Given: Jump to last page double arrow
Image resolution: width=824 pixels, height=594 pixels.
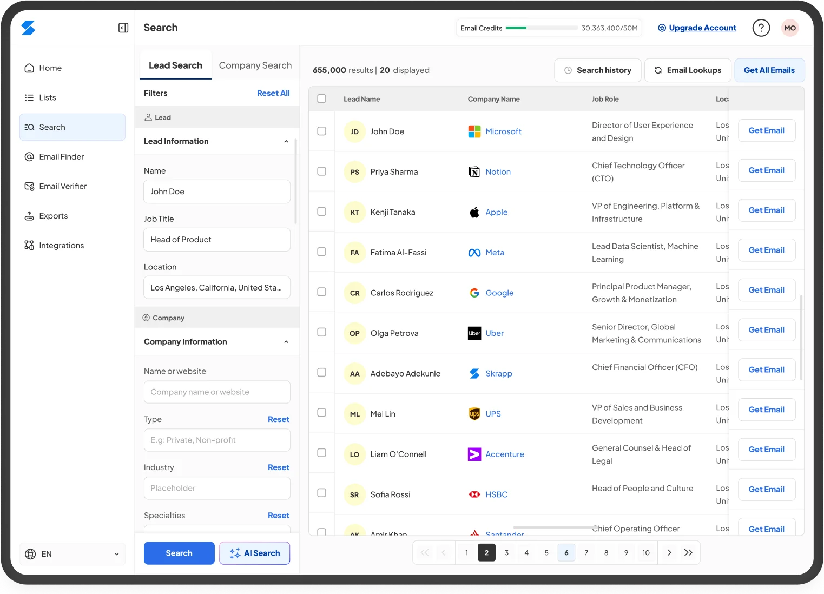Looking at the screenshot, I should [688, 552].
